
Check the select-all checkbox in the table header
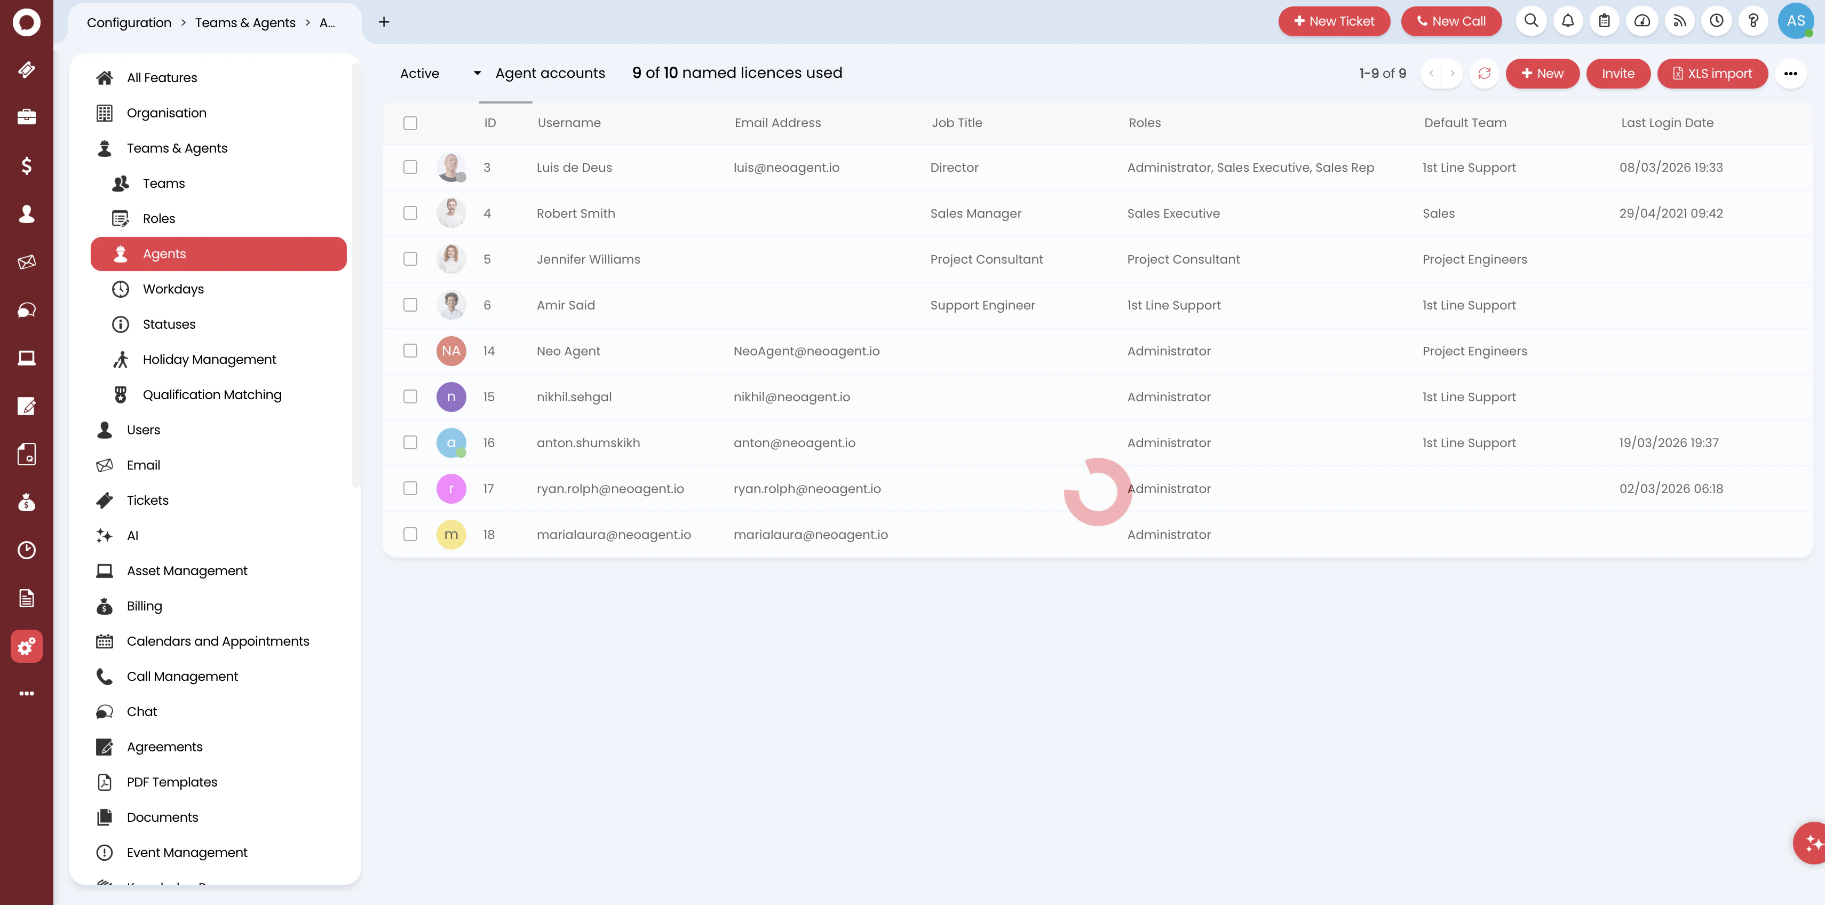(410, 123)
